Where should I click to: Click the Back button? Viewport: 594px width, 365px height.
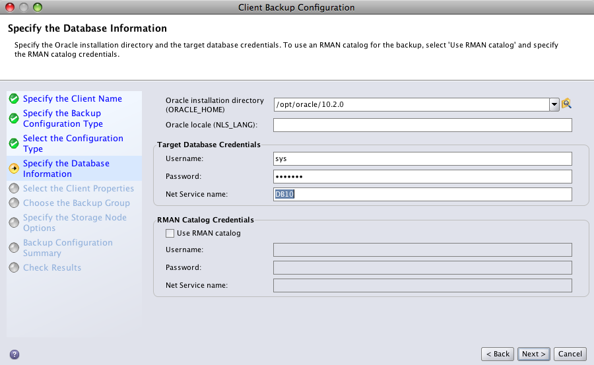[x=498, y=354]
